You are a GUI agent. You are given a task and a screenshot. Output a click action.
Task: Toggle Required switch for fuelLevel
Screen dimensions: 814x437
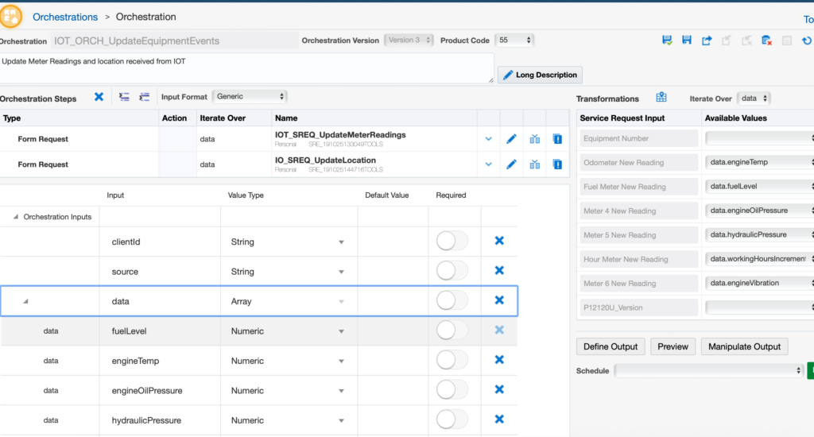tap(452, 330)
